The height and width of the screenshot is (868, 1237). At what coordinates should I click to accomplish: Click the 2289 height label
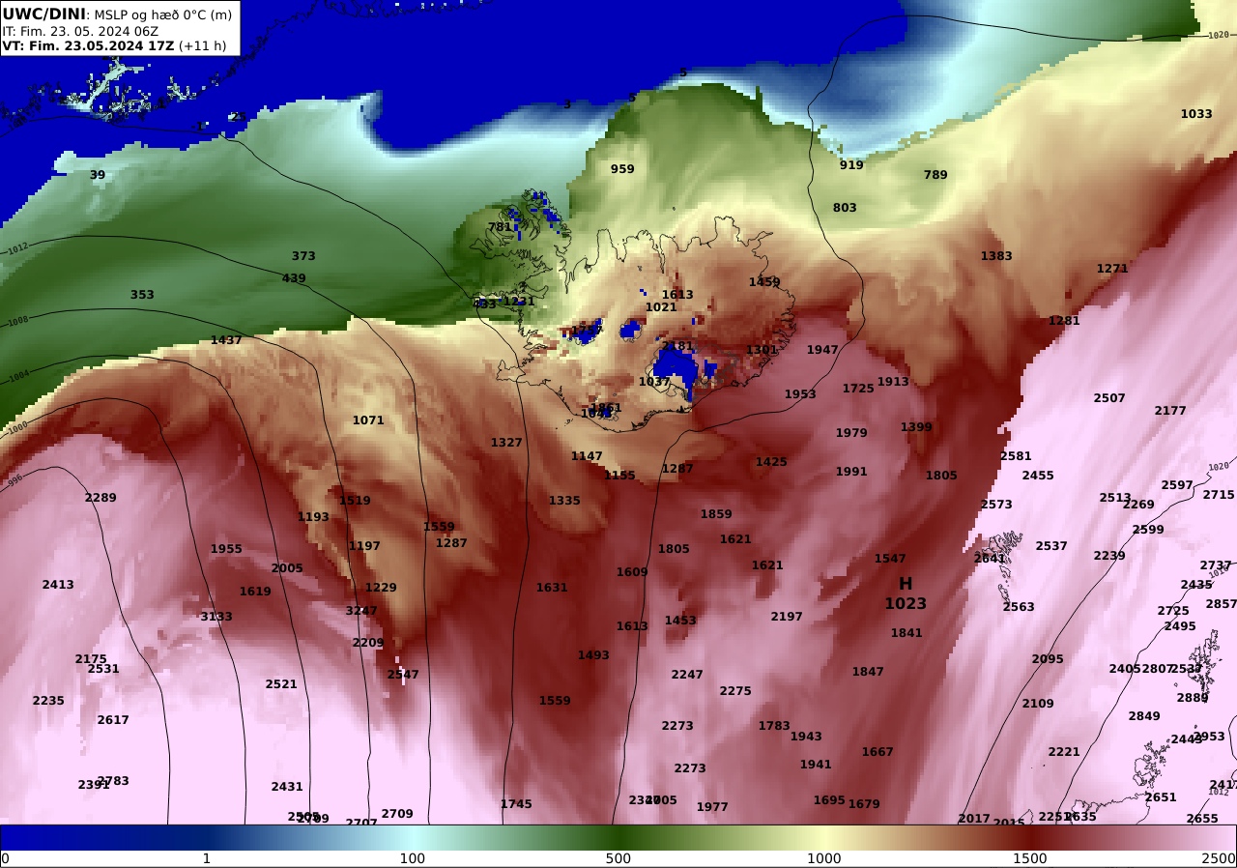pyautogui.click(x=101, y=498)
